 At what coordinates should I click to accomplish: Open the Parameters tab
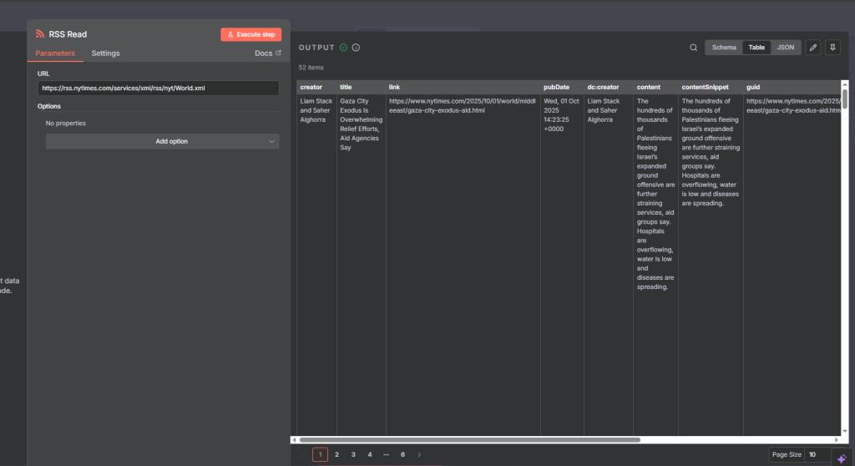click(x=55, y=53)
